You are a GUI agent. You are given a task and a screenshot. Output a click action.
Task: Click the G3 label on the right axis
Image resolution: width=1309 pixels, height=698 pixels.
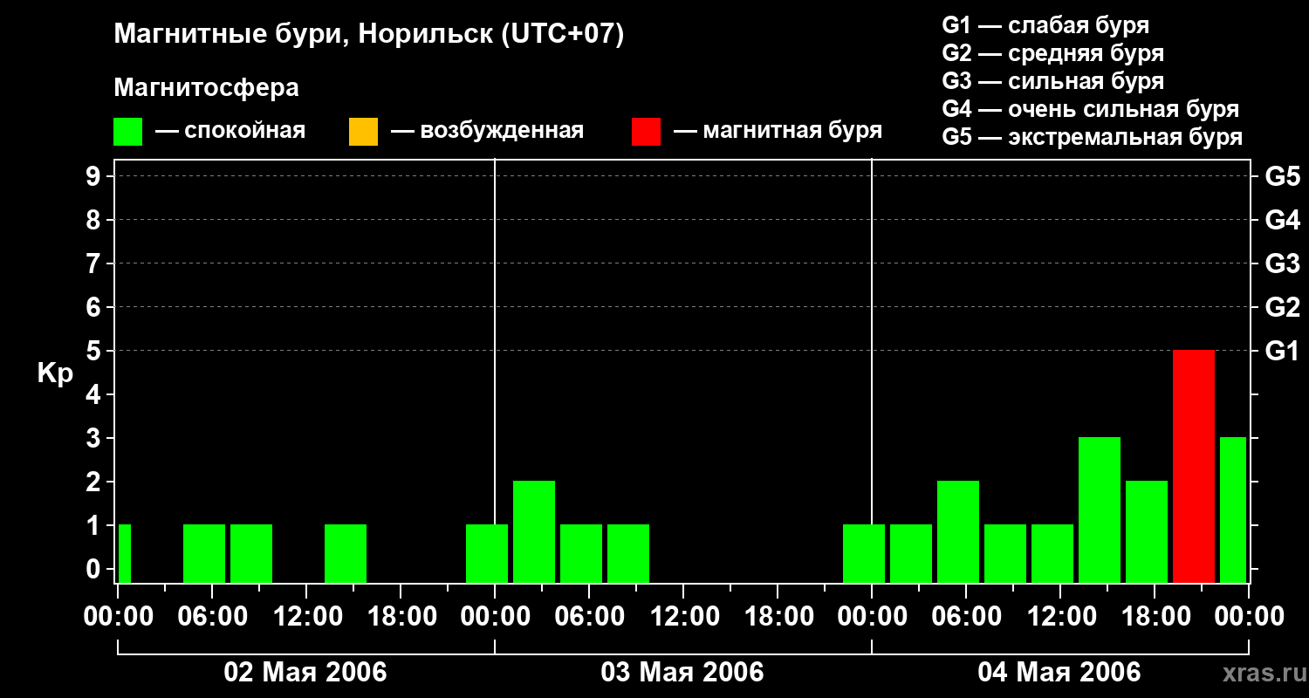pyautogui.click(x=1282, y=263)
